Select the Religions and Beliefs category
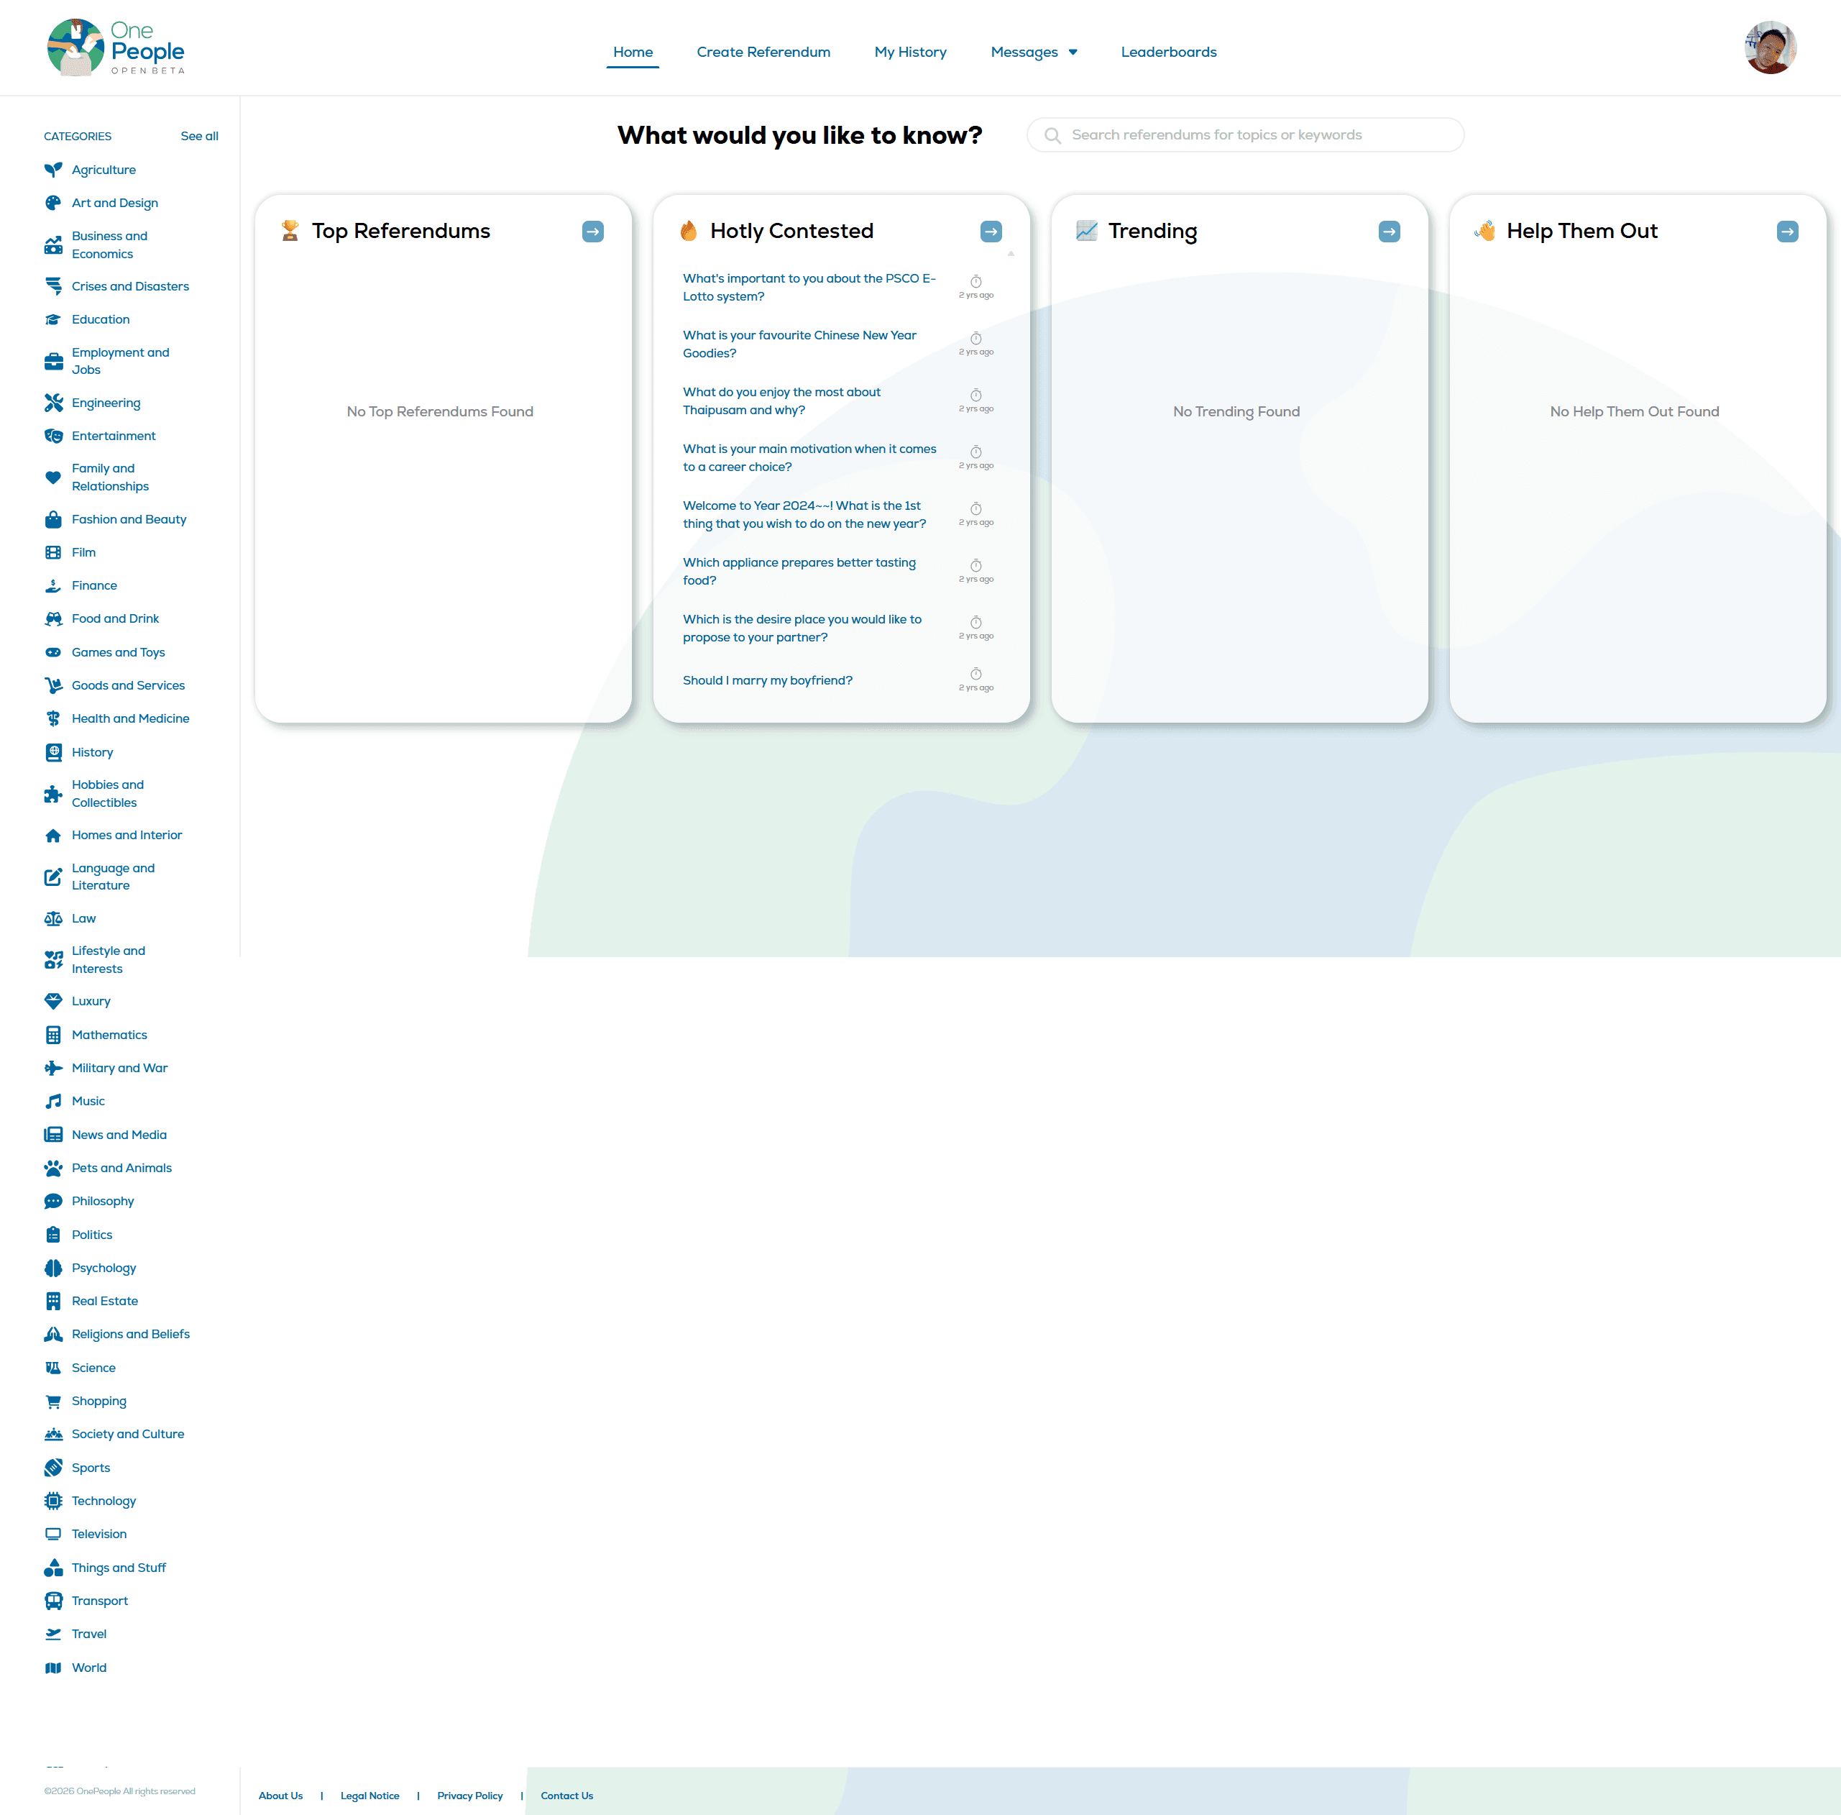This screenshot has width=1841, height=1815. [131, 1335]
